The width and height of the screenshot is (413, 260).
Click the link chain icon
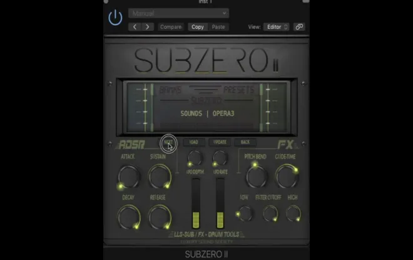point(299,27)
